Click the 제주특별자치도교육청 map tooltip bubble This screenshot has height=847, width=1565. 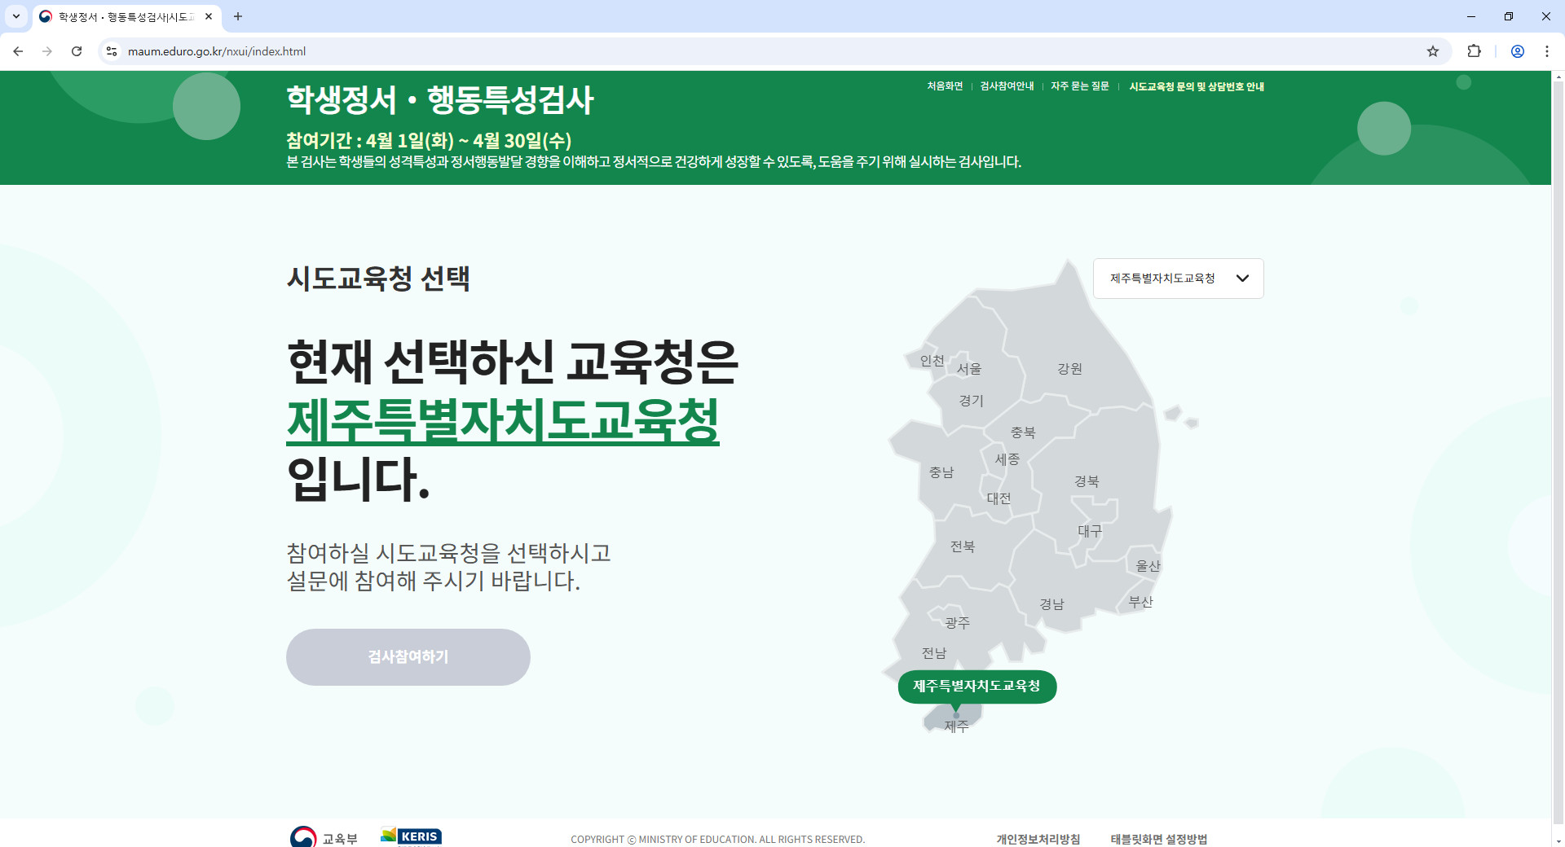[x=977, y=687]
